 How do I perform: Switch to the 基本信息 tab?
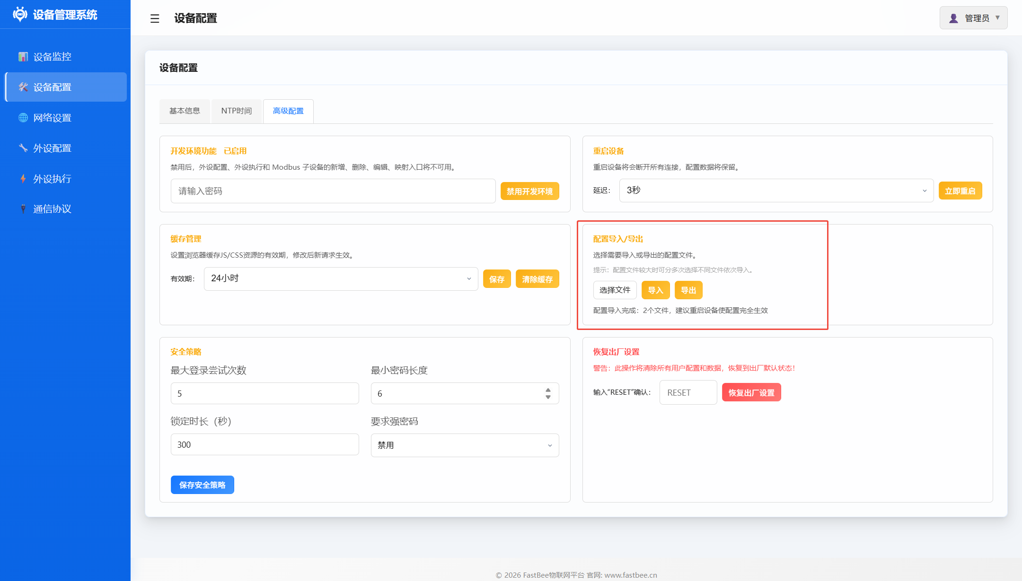point(185,111)
